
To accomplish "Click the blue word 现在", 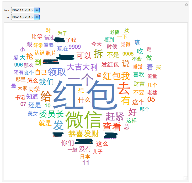I will [63, 49].
